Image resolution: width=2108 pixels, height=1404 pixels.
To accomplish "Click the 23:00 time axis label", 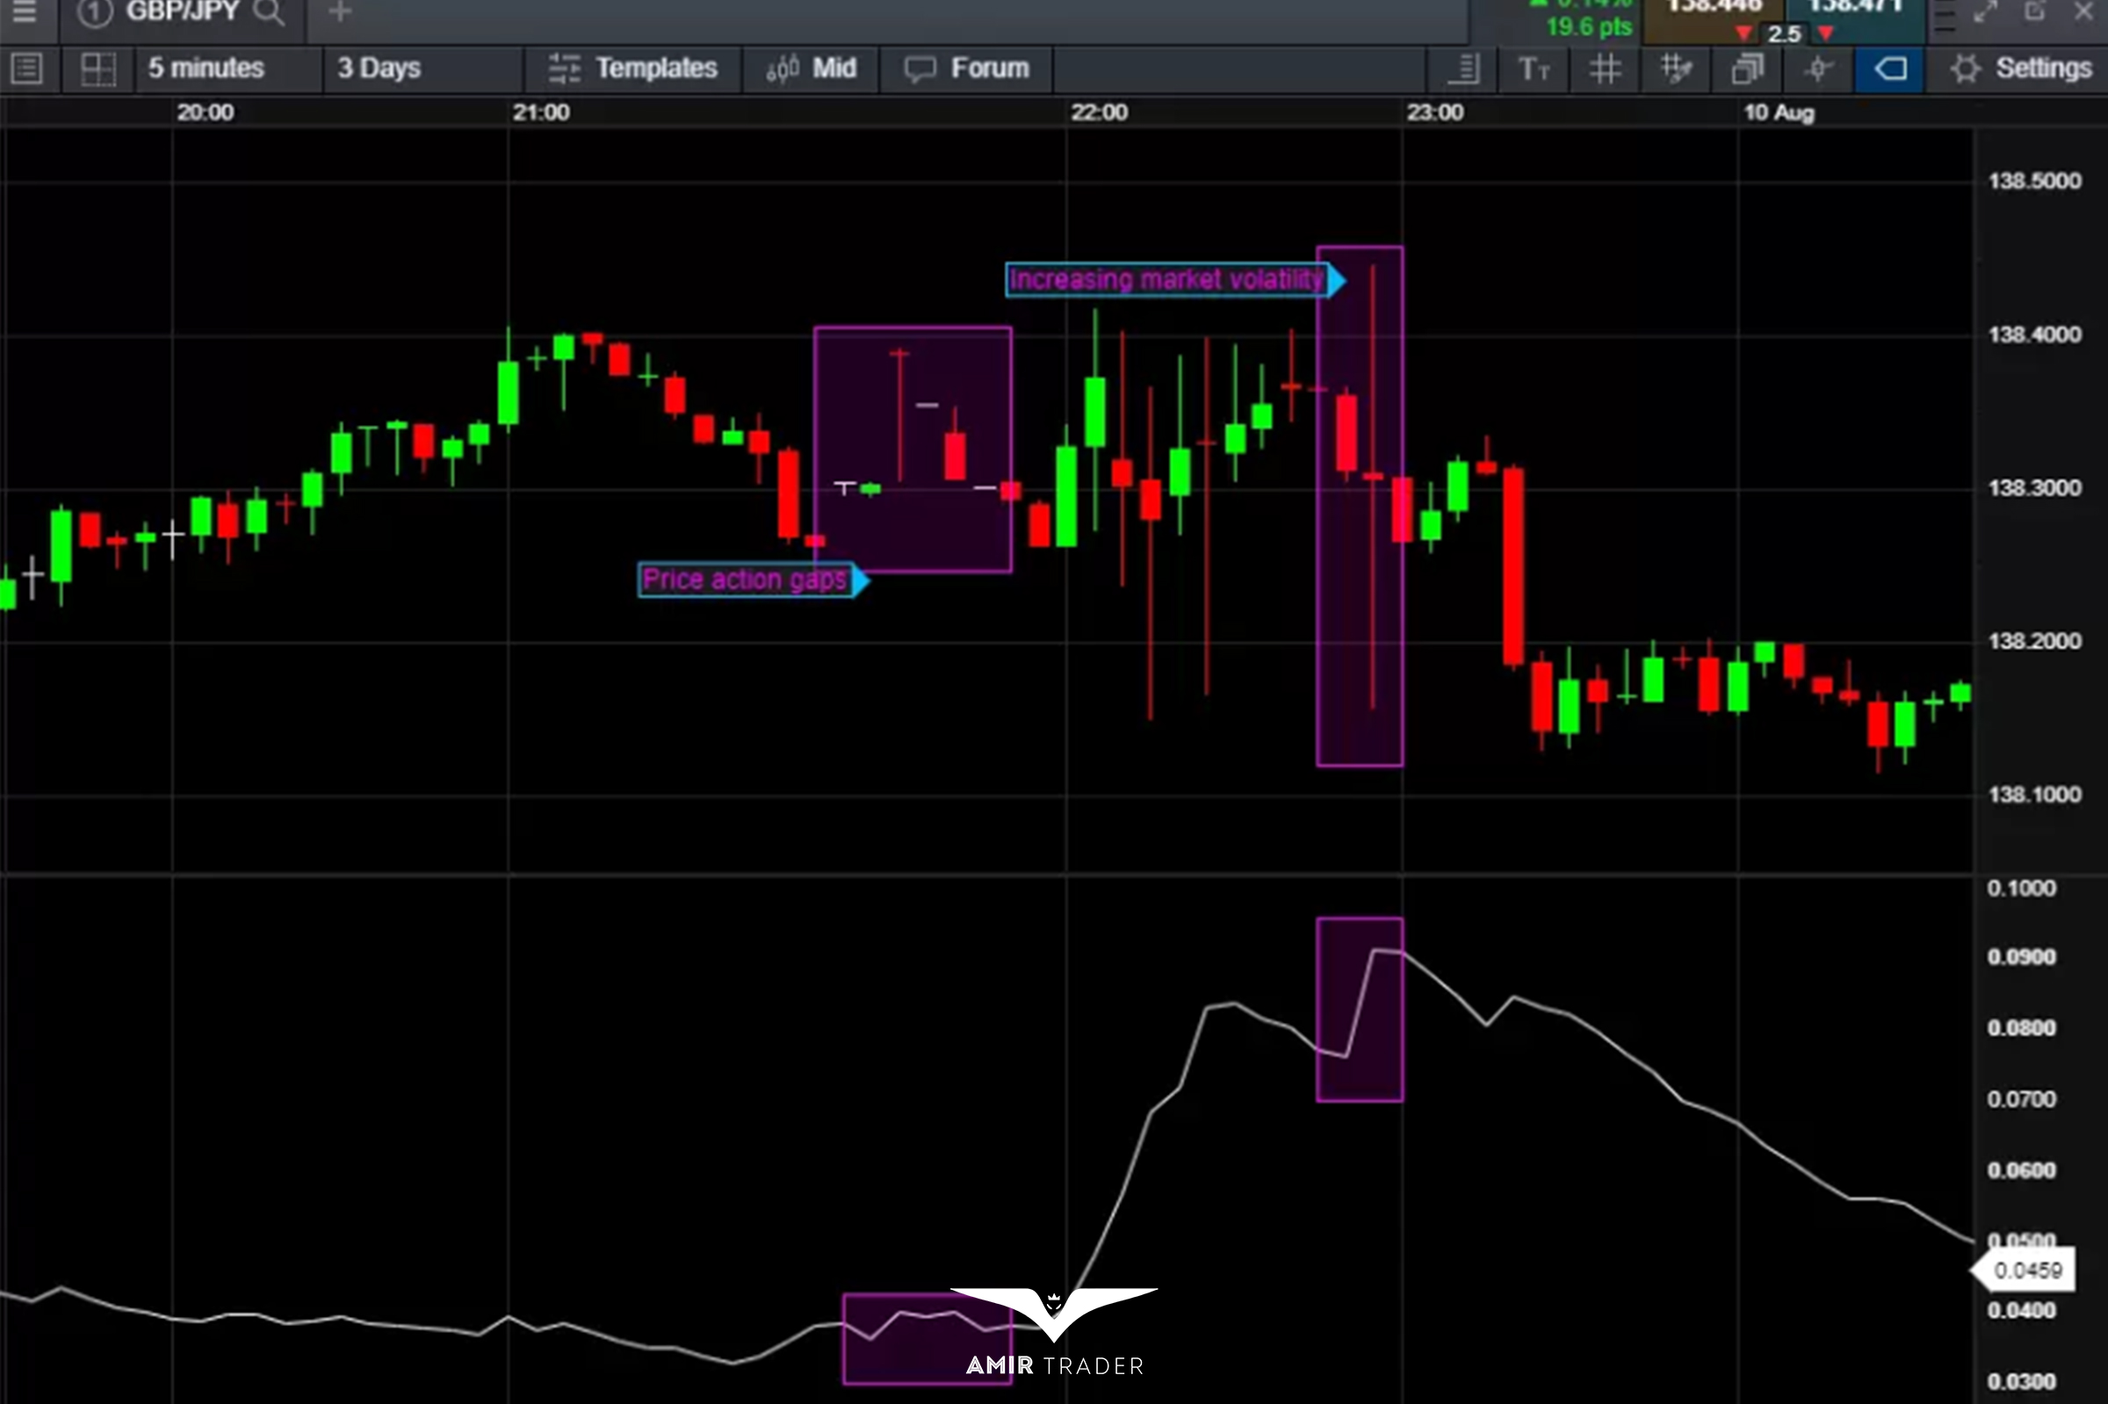I will (x=1434, y=112).
